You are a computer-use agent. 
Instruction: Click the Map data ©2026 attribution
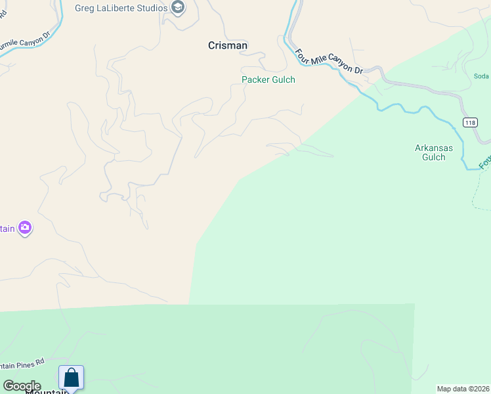[463, 389]
